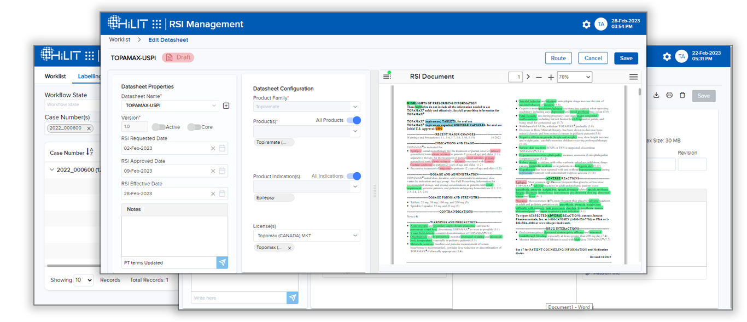Switch to the Worklist tab in background window
747x322 pixels.
tap(55, 76)
